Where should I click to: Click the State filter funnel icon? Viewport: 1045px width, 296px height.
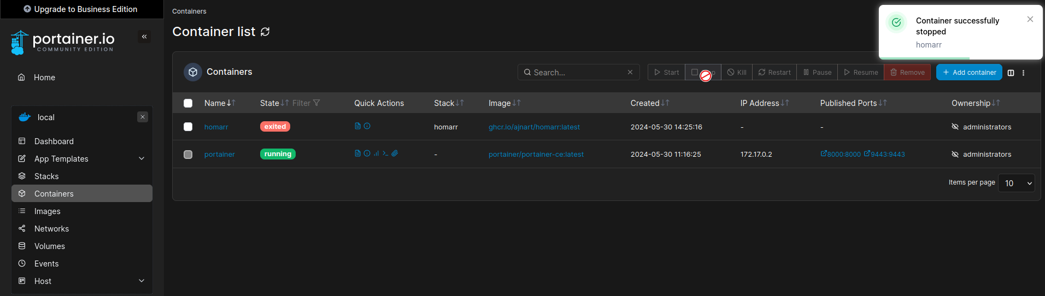pos(316,103)
